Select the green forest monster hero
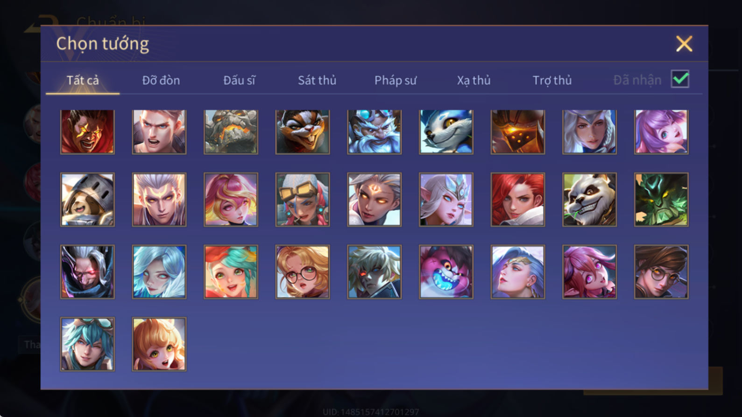 pos(661,200)
